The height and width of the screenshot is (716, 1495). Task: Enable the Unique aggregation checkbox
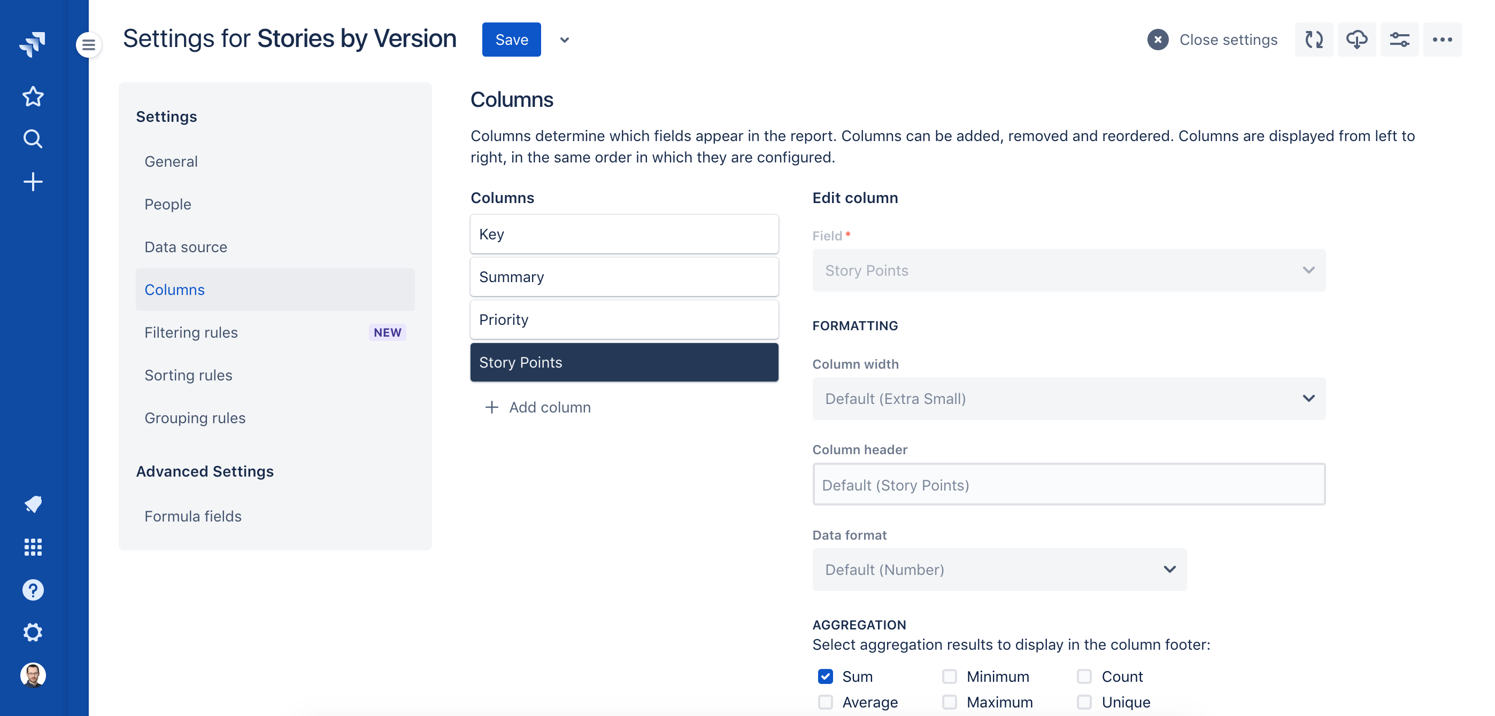[1084, 702]
